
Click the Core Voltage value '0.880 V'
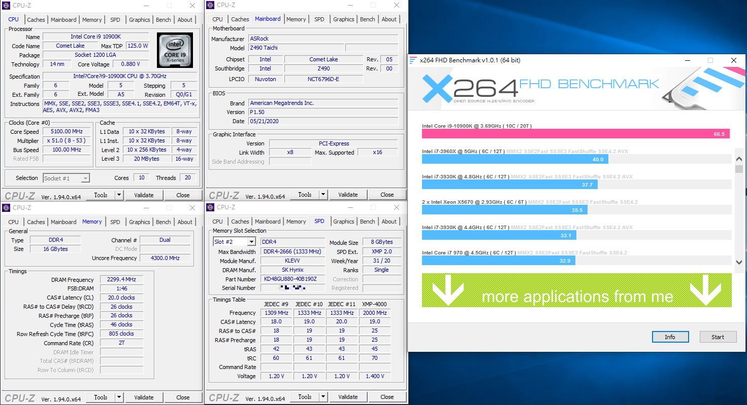click(x=131, y=64)
